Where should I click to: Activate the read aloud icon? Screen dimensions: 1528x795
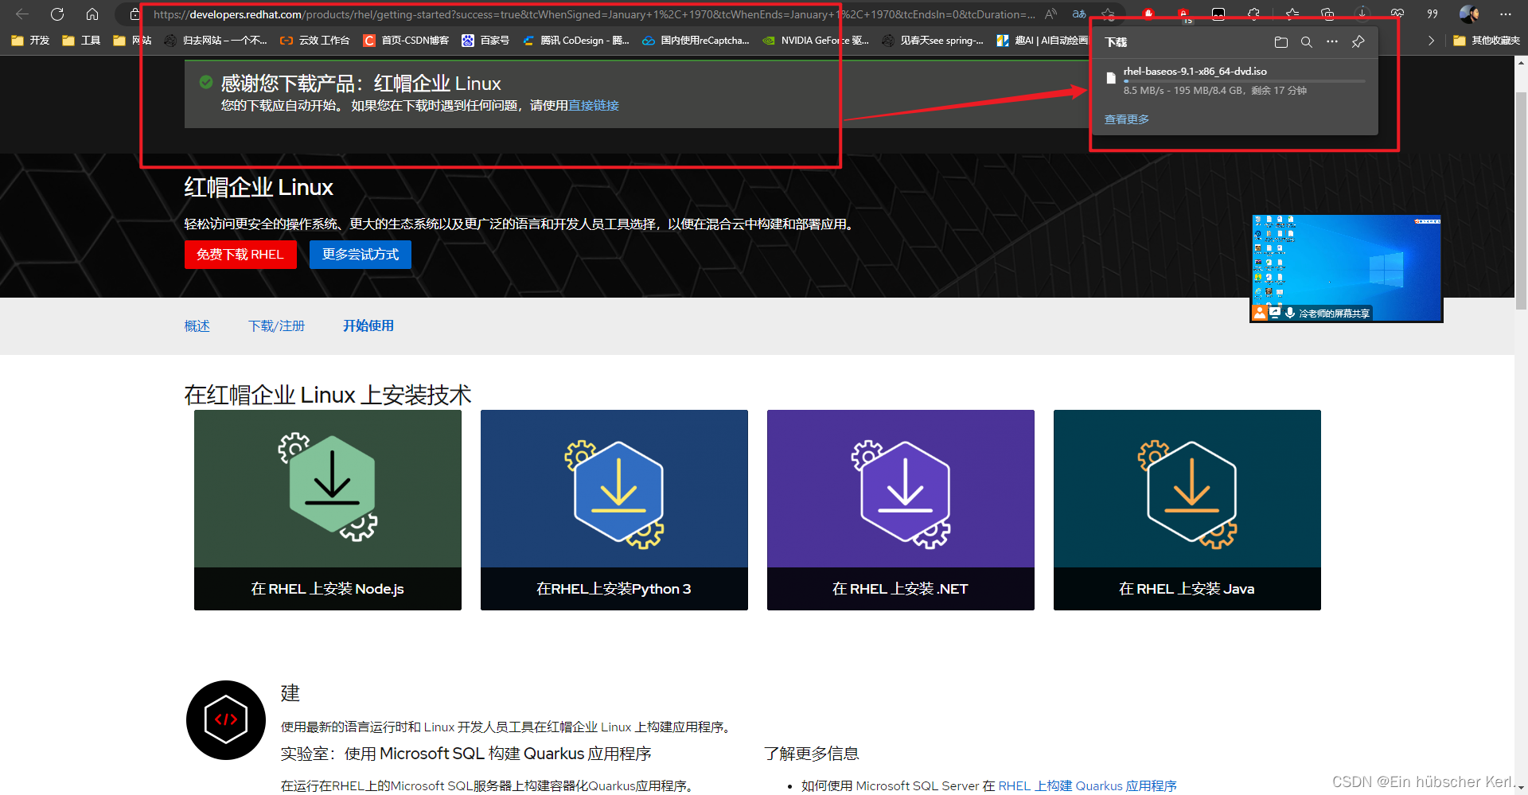point(1050,14)
